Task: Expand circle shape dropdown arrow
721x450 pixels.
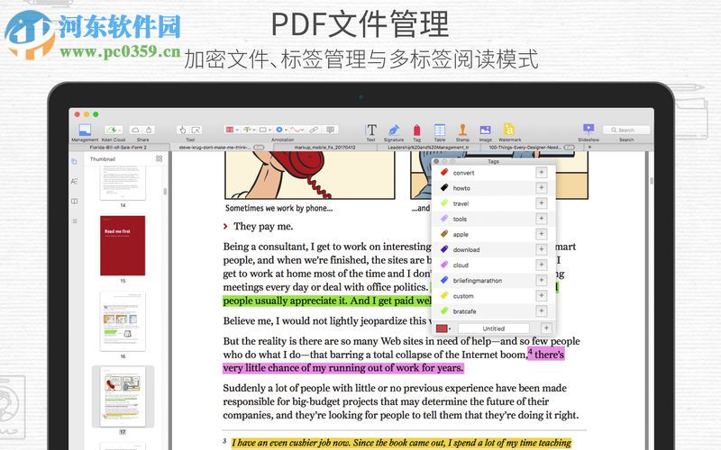Action: click(285, 130)
